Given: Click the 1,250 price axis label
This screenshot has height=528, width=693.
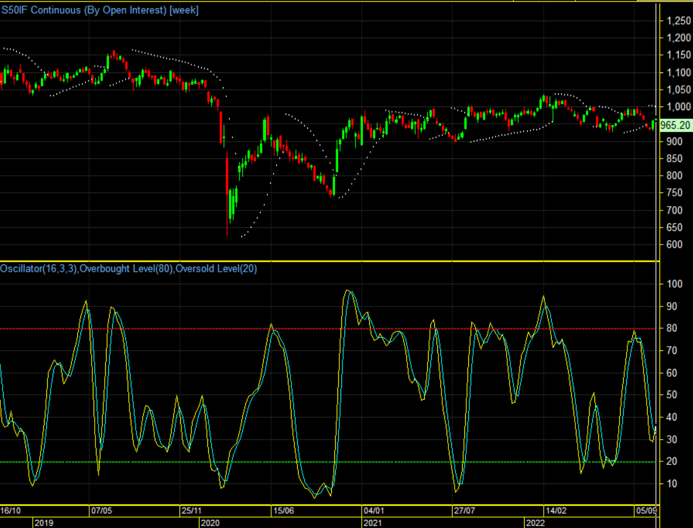Looking at the screenshot, I should (678, 21).
